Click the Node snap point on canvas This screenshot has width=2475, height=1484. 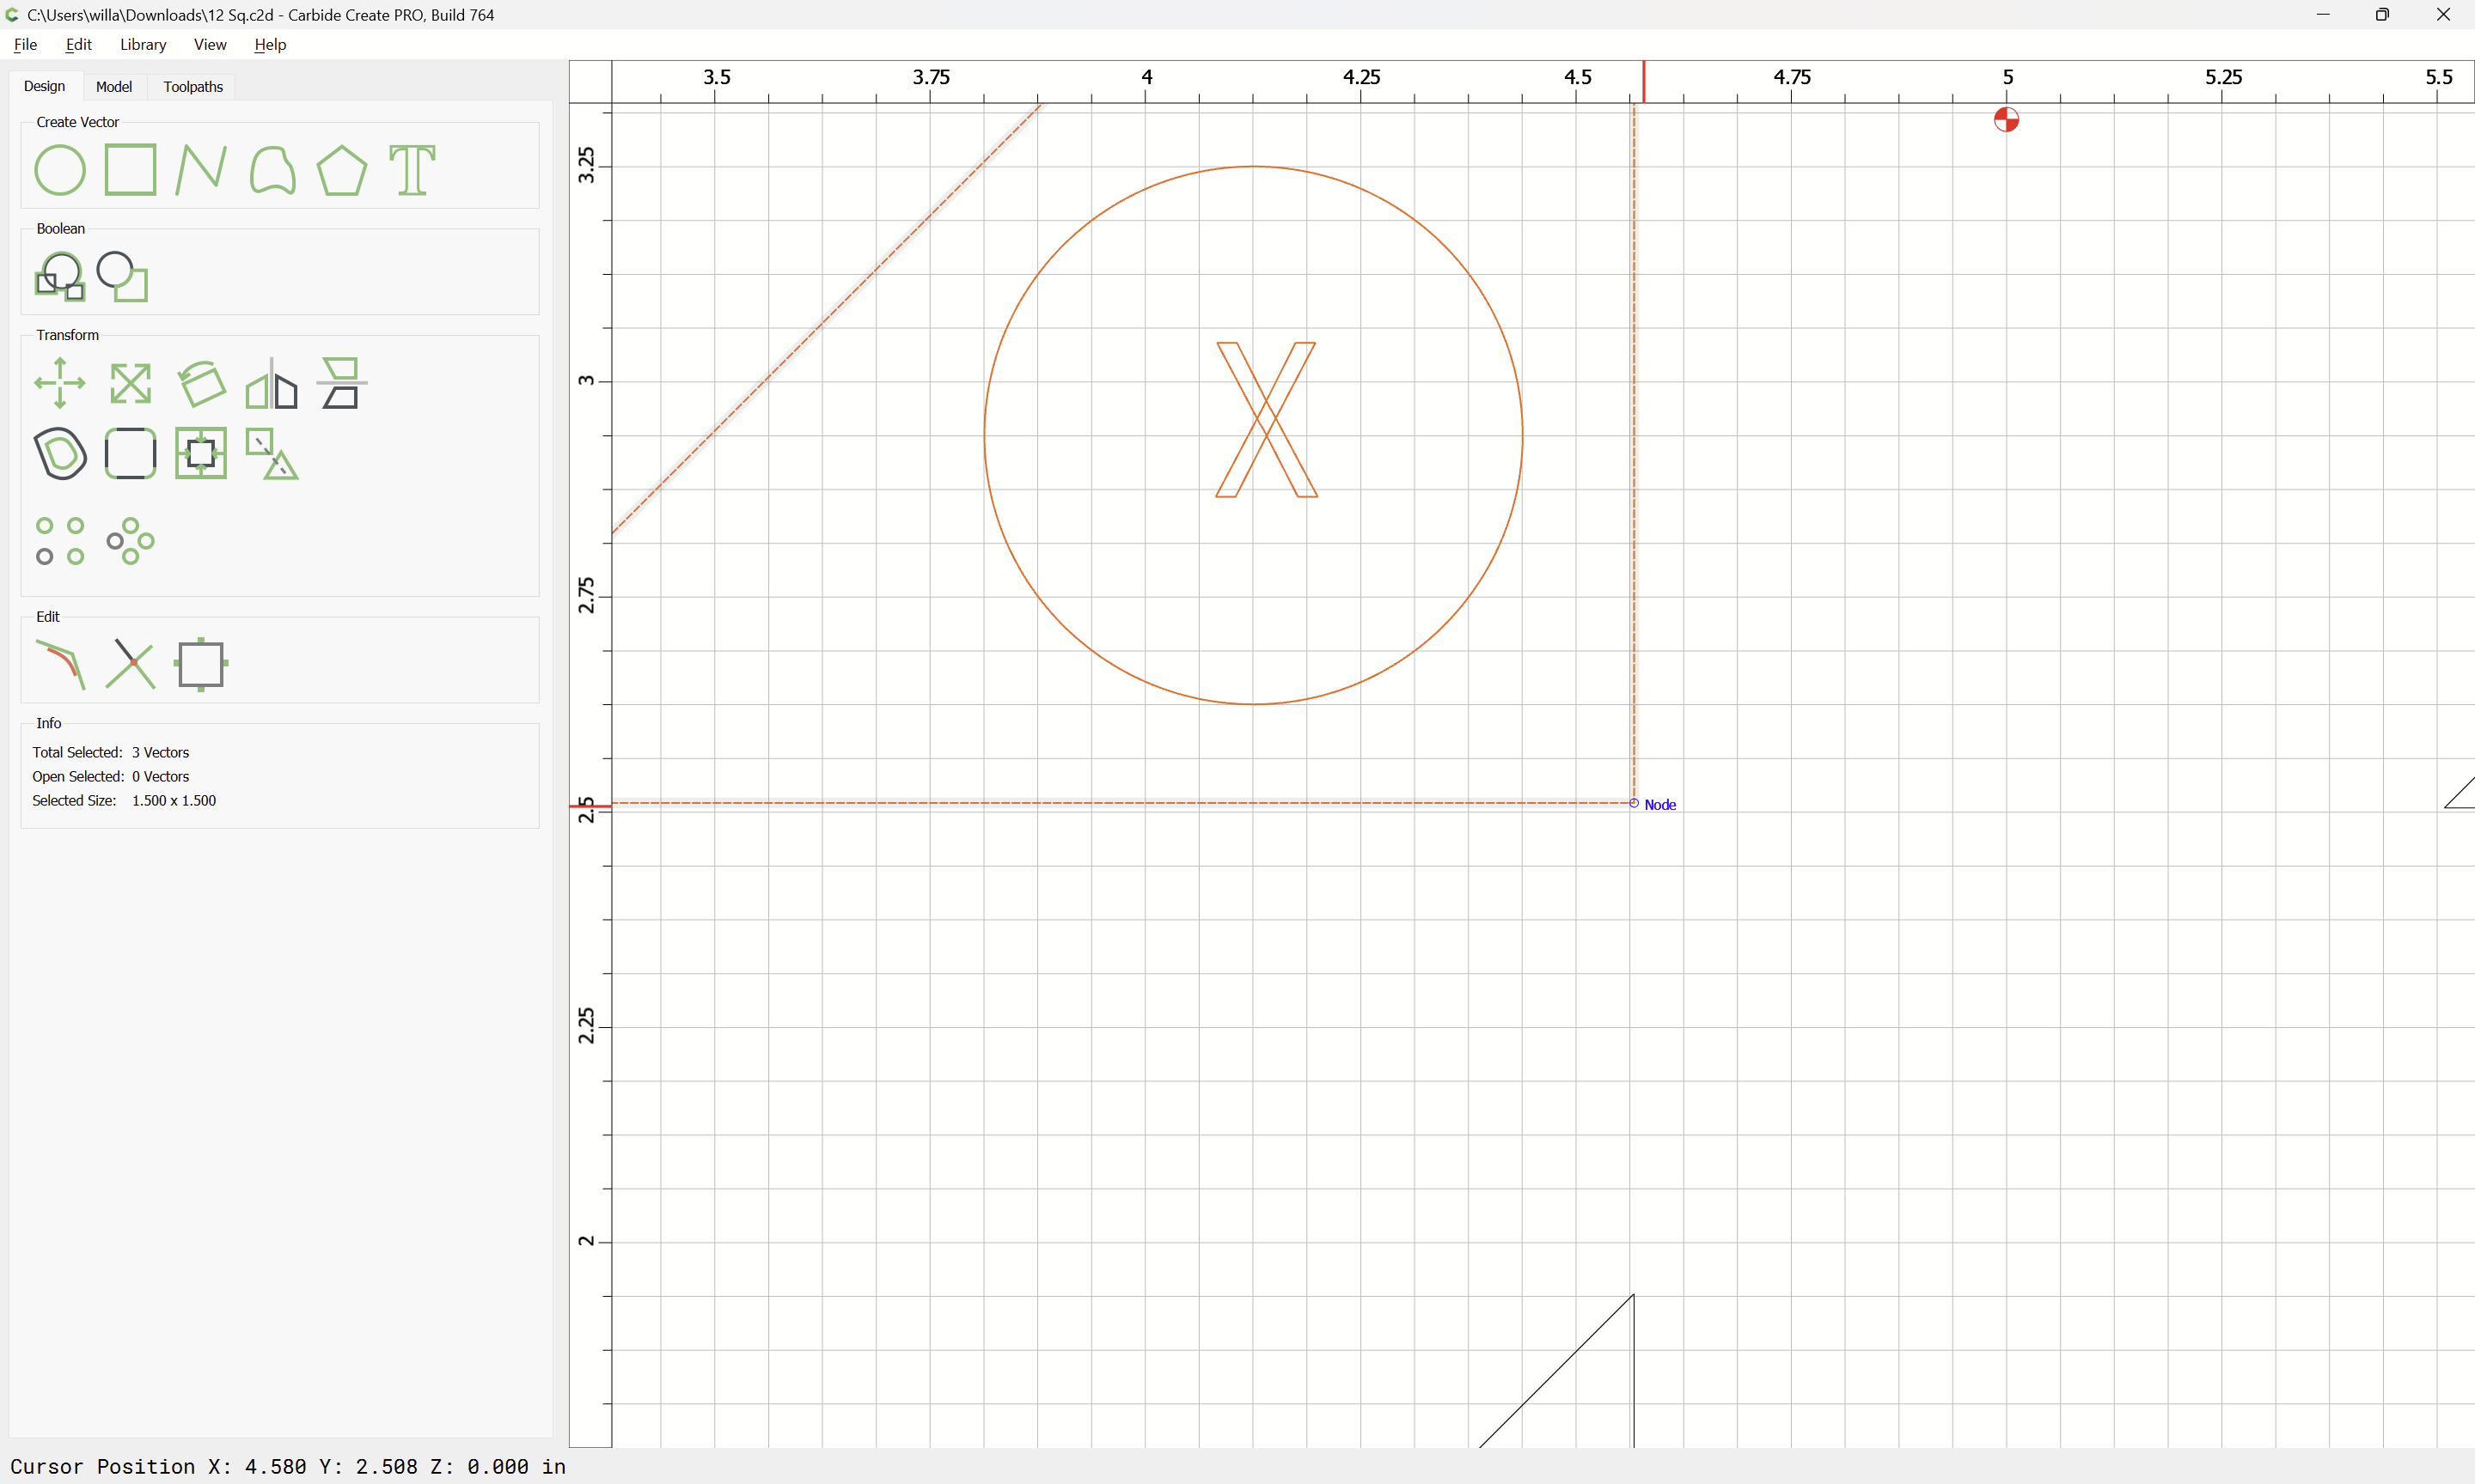(x=1635, y=803)
